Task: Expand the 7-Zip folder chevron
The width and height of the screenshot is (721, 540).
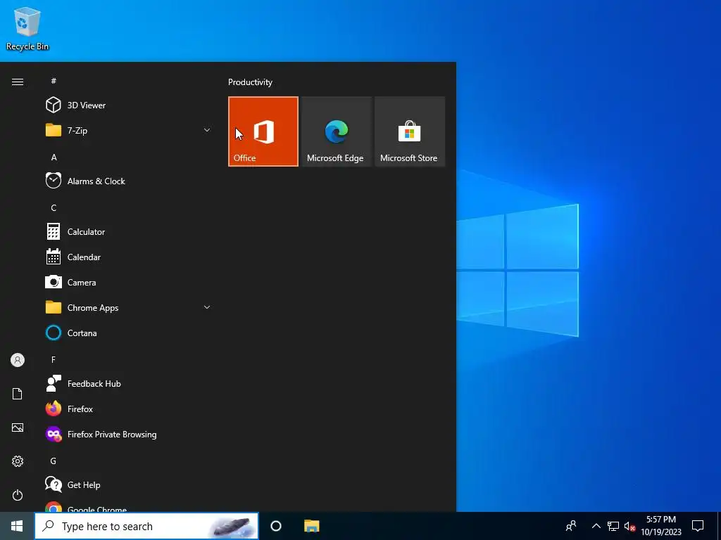Action: (x=207, y=130)
